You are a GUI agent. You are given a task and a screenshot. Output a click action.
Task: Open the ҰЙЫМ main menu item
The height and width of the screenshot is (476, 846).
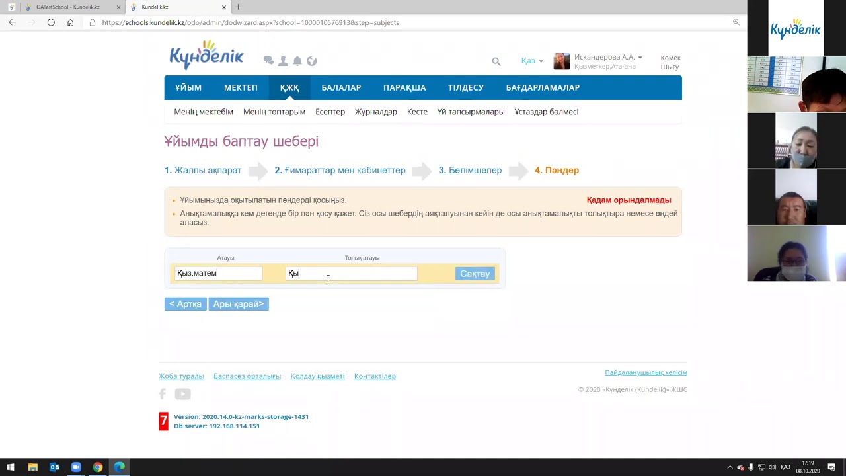188,87
